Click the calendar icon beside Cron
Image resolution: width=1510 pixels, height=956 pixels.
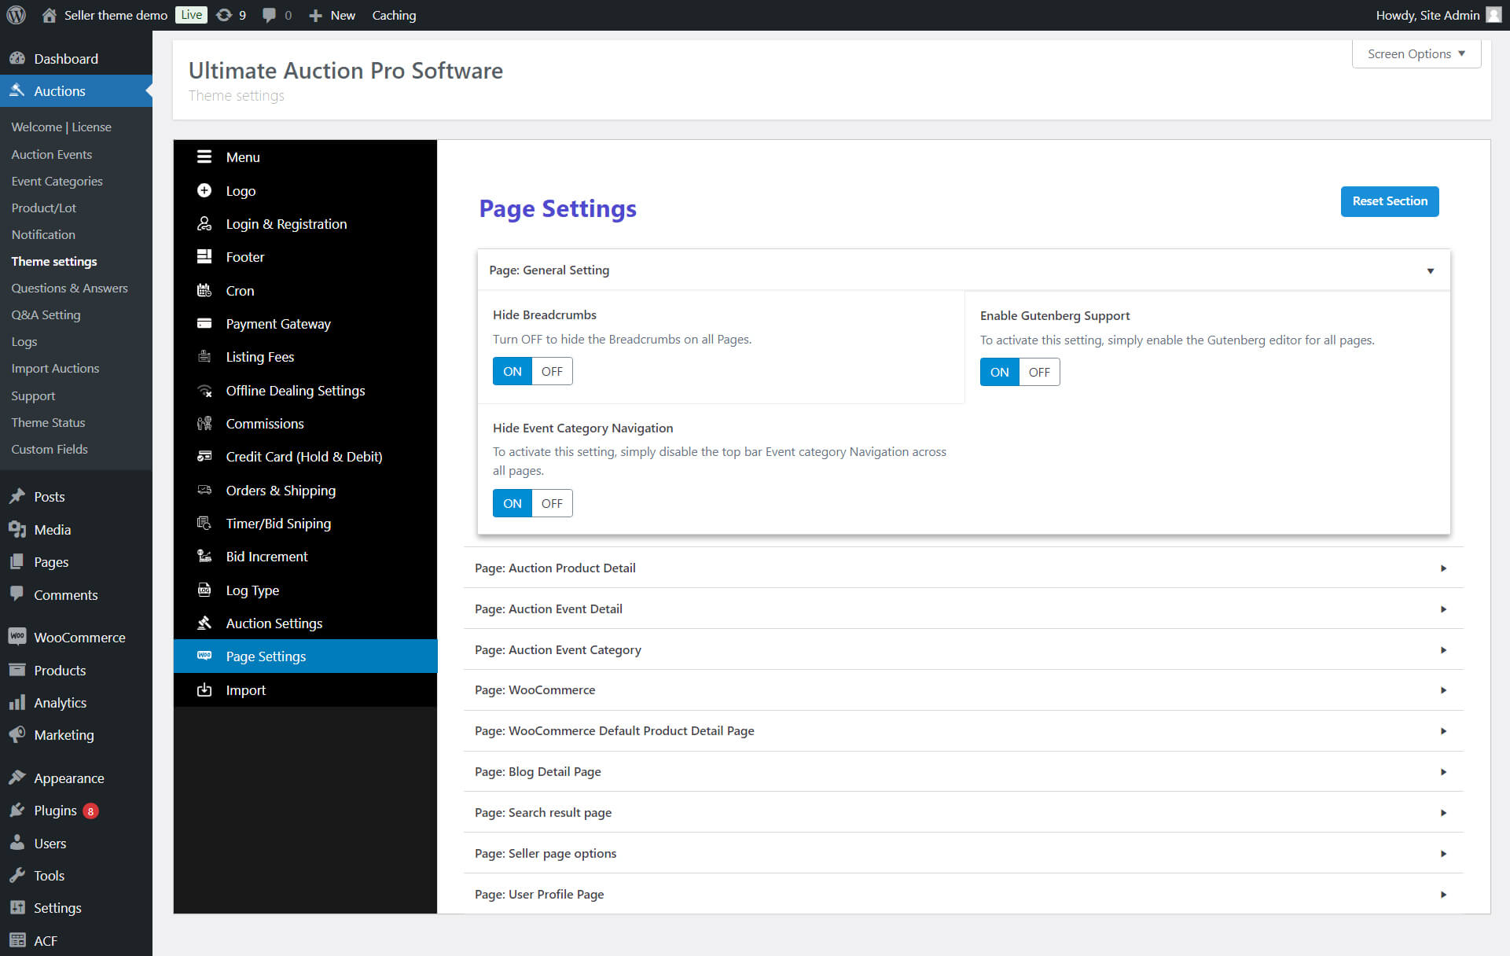pyautogui.click(x=204, y=290)
